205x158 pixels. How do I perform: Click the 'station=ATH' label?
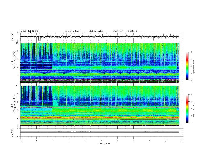pyautogui.click(x=96, y=31)
